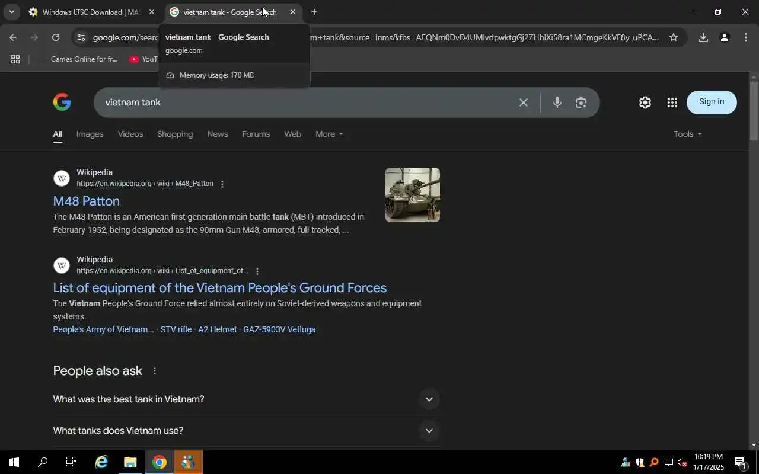Clear the search box with X icon
The image size is (759, 474).
point(523,103)
